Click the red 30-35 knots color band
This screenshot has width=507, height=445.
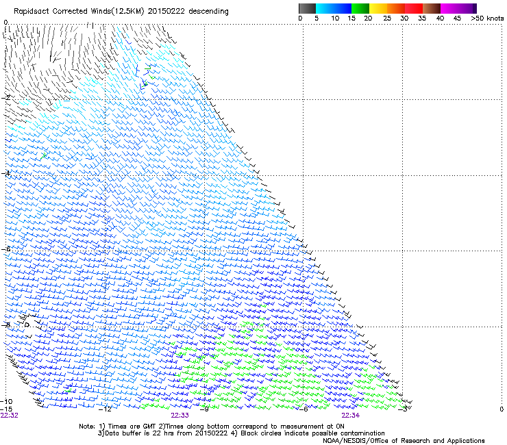point(414,8)
